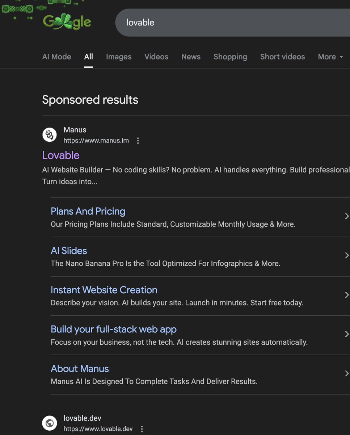350x435 pixels.
Task: Switch to AI Mode tab
Action: point(56,57)
